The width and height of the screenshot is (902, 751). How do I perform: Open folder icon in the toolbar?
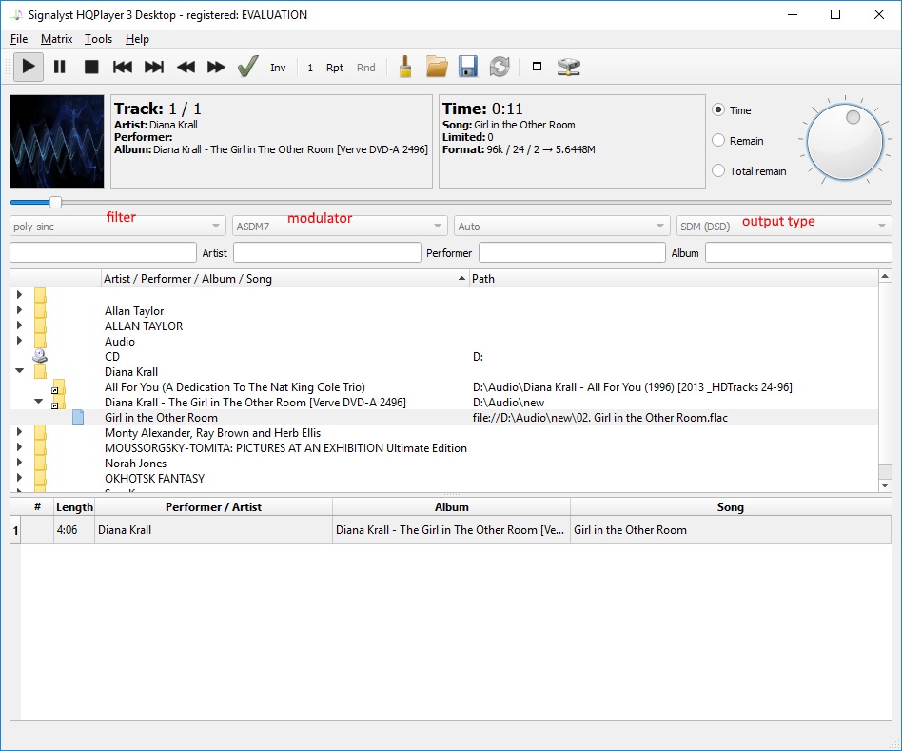coord(437,67)
